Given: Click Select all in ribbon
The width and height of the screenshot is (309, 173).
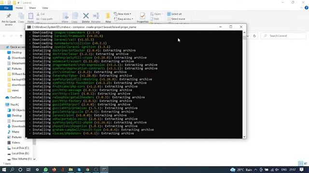Looking at the screenshot, I should point(174,14).
